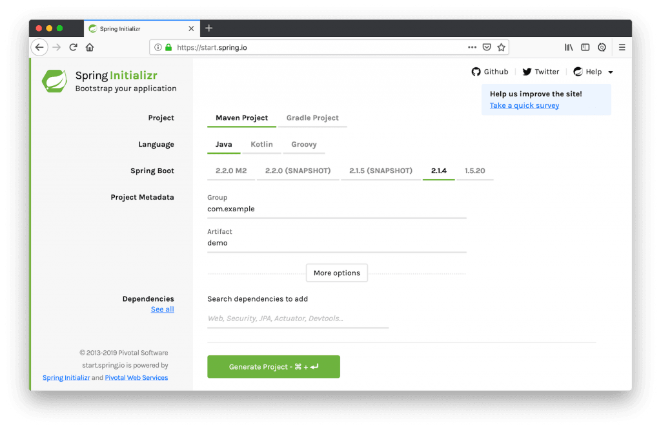Click Generate Project button
The height and width of the screenshot is (429, 661).
coord(274,366)
